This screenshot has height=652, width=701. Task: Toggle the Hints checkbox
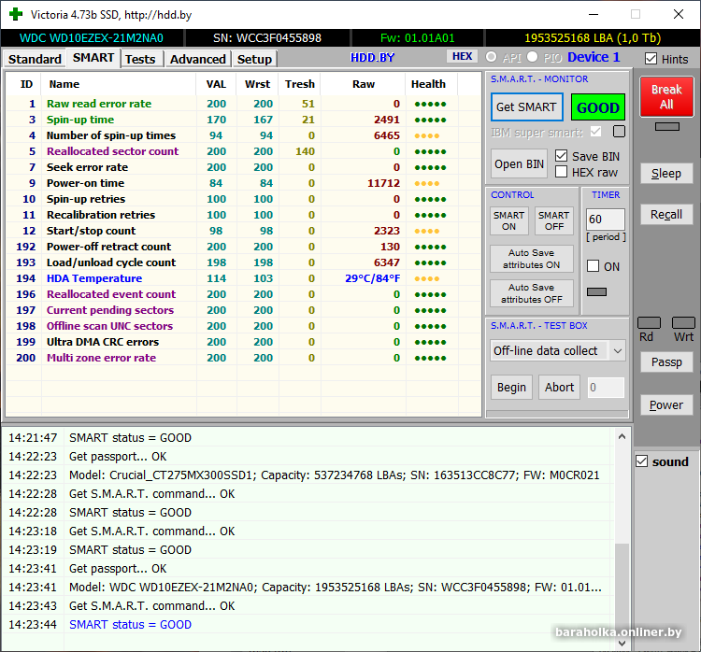[x=651, y=59]
